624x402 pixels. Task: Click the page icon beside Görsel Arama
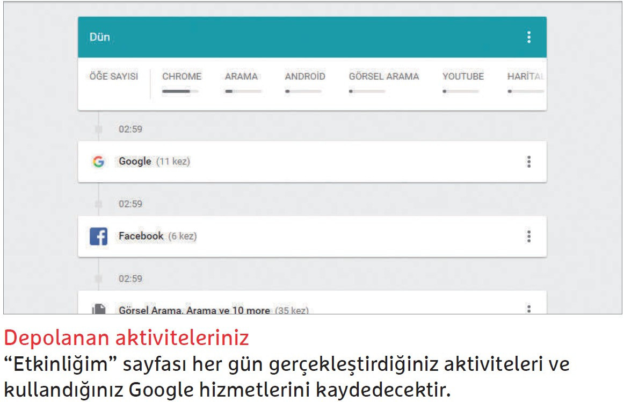(x=98, y=309)
